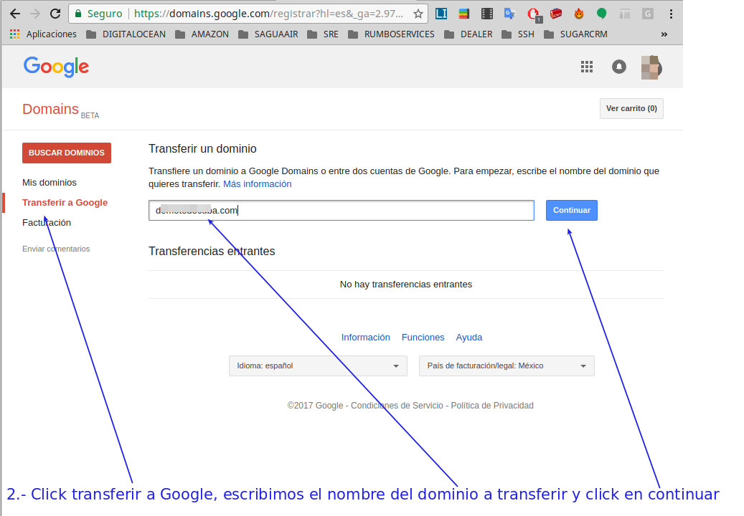Image resolution: width=744 pixels, height=516 pixels.
Task: Open the Google apps grid
Action: [587, 67]
